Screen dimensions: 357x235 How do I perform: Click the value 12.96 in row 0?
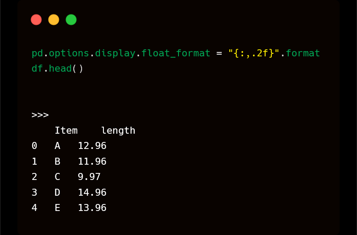point(92,146)
